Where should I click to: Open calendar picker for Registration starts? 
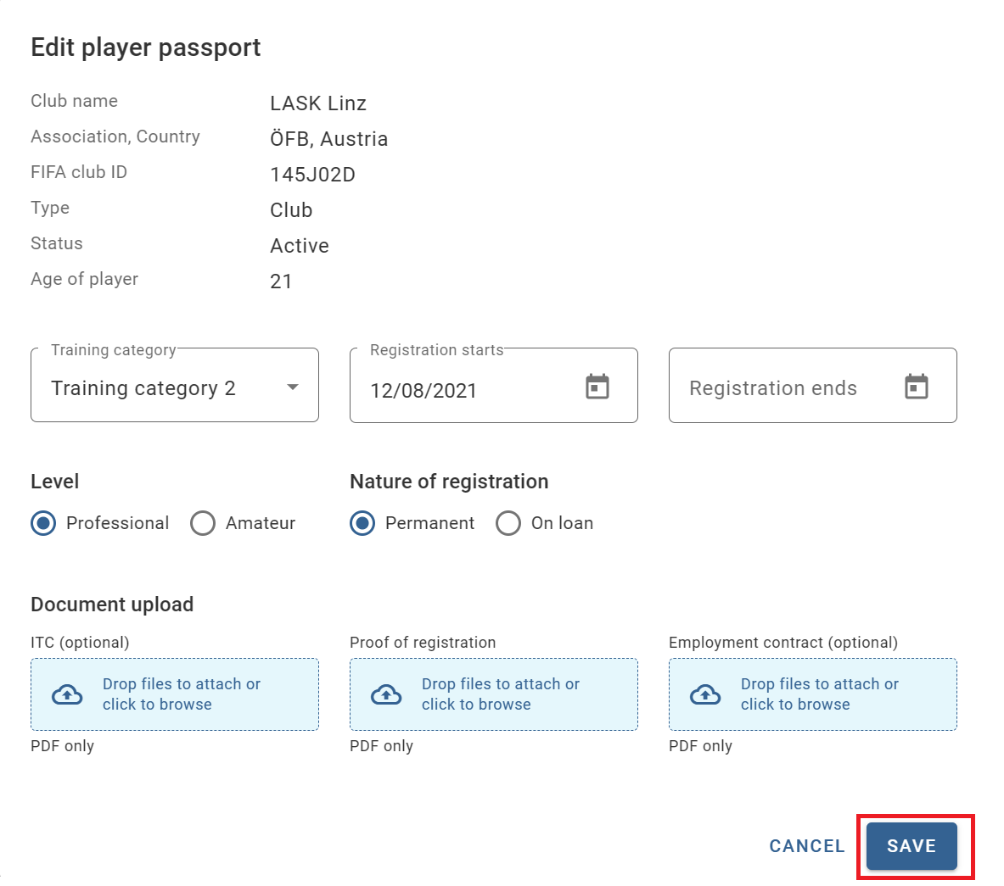pos(597,387)
